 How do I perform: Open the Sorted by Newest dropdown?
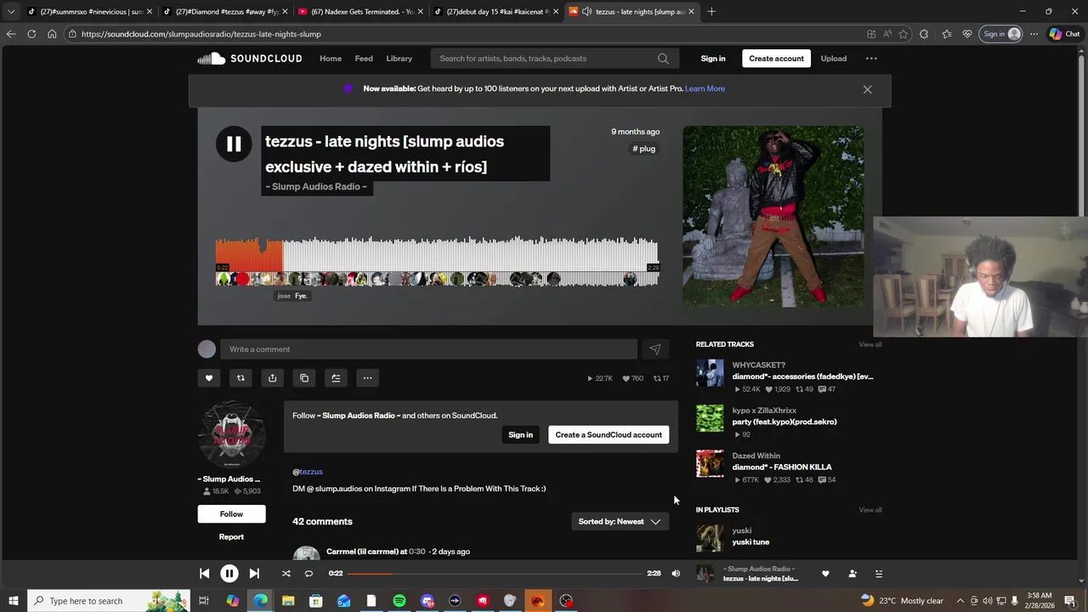tap(620, 522)
